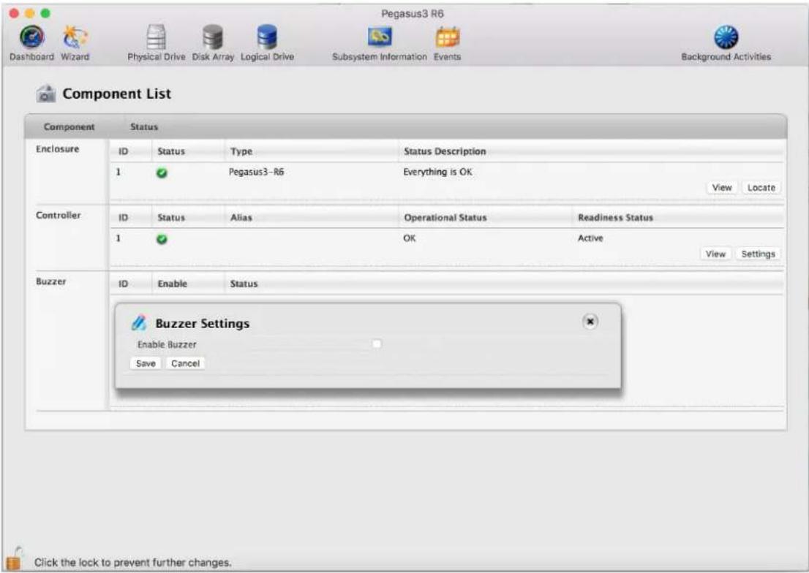Click the lock icon to prevent changes
Viewport: 809px width, 573px height.
pos(15,558)
